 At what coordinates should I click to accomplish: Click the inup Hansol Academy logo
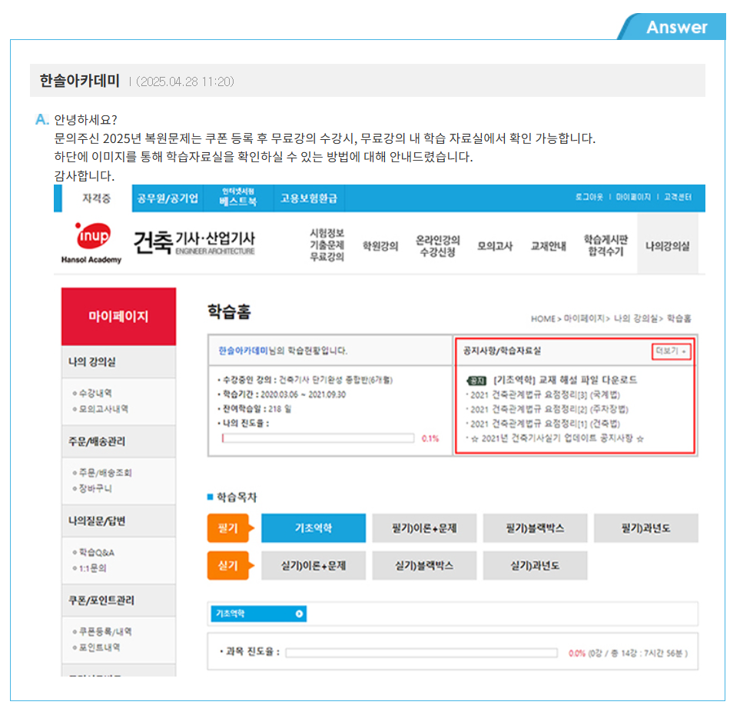click(x=91, y=243)
